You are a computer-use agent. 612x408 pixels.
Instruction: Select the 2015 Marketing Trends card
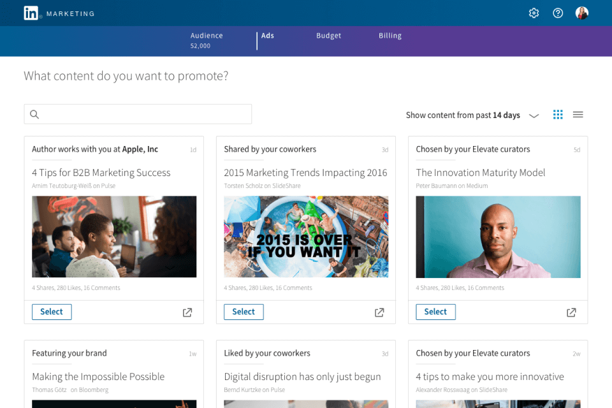tap(244, 312)
